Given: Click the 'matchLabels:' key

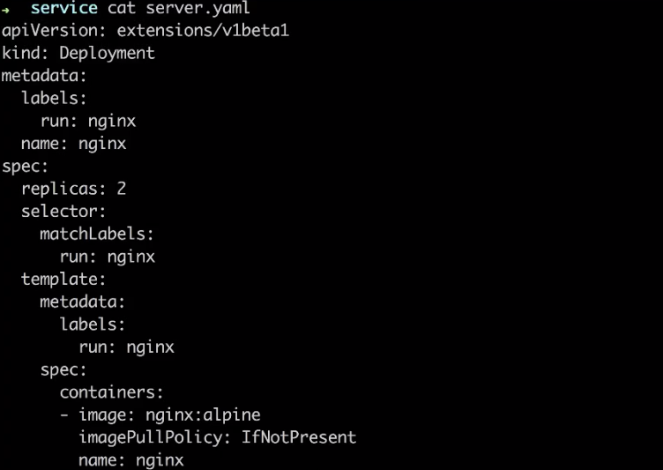Looking at the screenshot, I should coord(97,235).
